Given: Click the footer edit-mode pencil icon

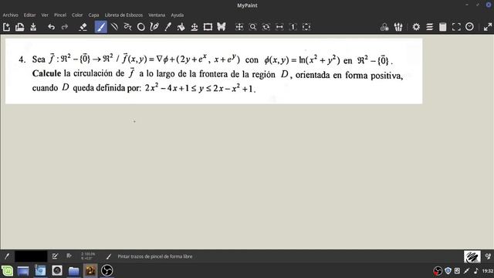Looking at the screenshot, I should [x=55, y=256].
